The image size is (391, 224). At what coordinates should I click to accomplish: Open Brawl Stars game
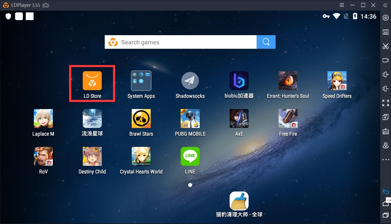point(141,119)
